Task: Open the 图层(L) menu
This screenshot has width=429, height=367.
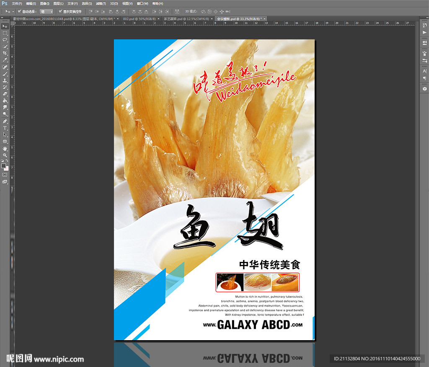Action: click(58, 3)
